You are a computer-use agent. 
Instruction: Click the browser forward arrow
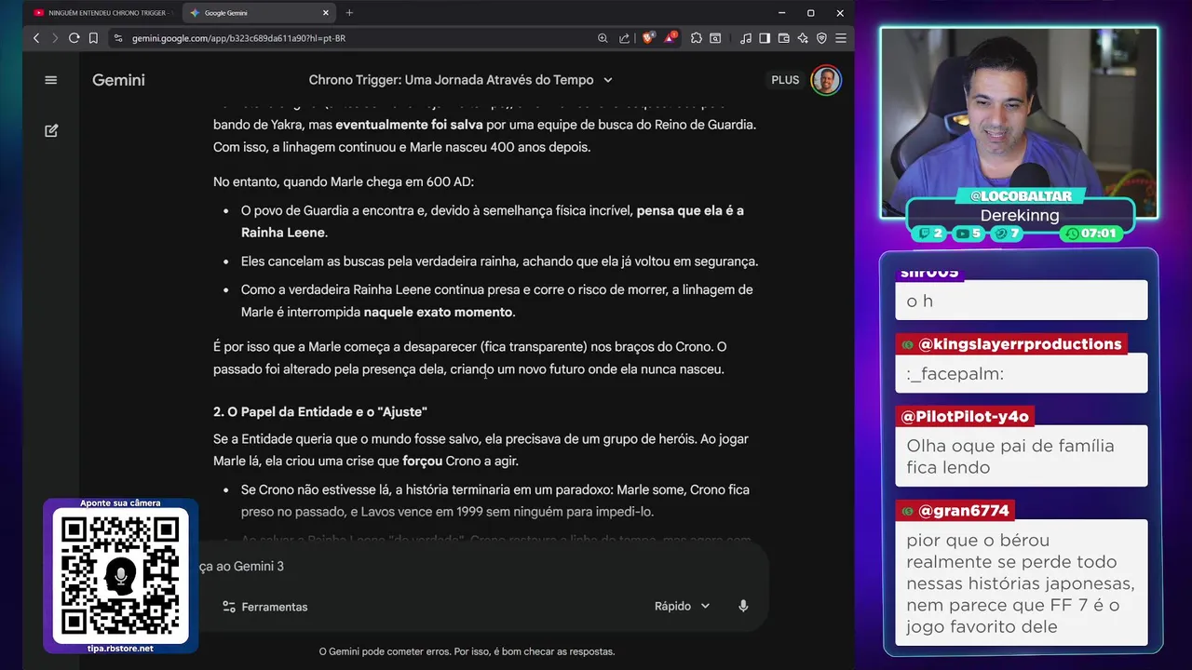[x=55, y=38]
